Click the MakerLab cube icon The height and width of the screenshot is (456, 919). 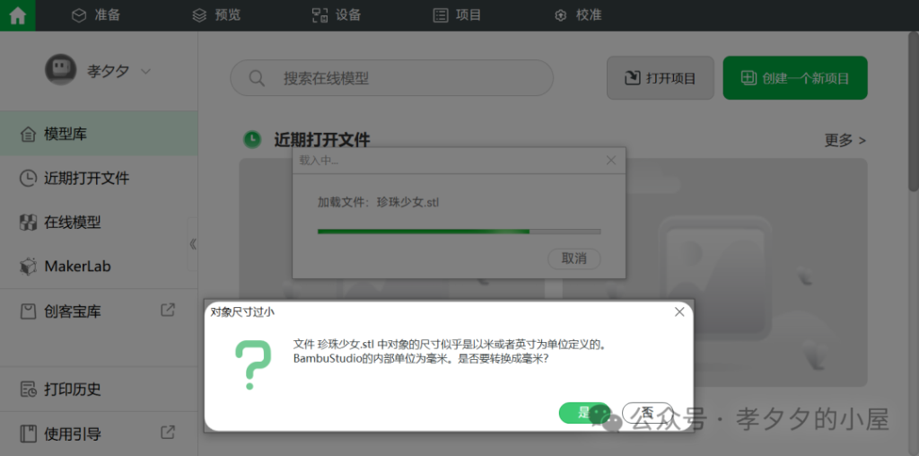28,267
